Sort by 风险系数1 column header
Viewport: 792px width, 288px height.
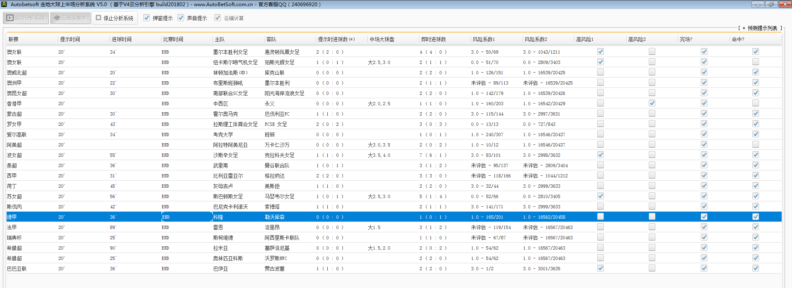click(484, 39)
